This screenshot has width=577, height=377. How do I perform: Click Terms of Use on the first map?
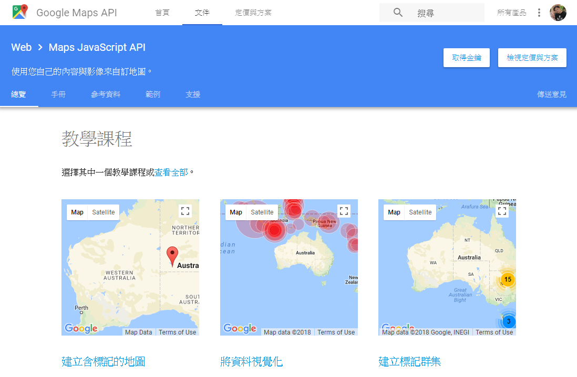click(x=178, y=332)
